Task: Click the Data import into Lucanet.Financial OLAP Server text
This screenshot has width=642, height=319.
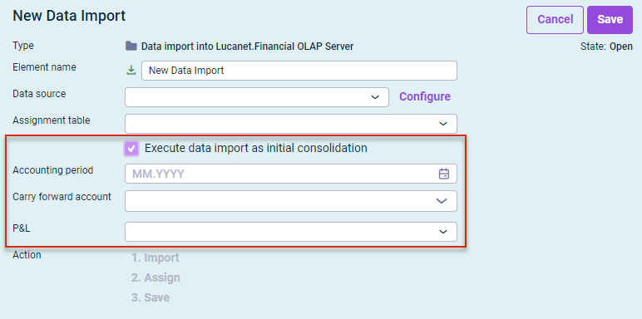Action: point(247,47)
